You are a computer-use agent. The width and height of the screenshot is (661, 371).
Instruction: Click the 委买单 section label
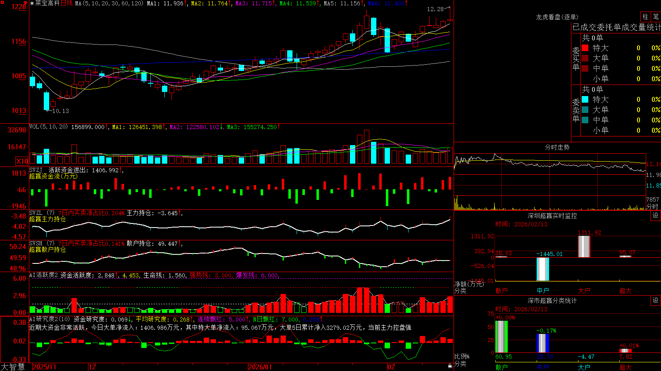(x=576, y=59)
